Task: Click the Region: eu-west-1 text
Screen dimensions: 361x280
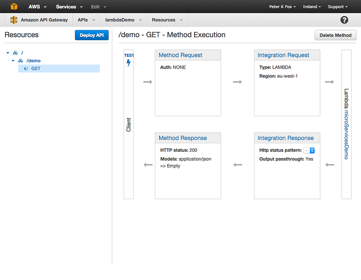Action: pos(278,76)
